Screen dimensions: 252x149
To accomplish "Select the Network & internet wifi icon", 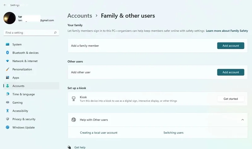I will click(8, 61).
